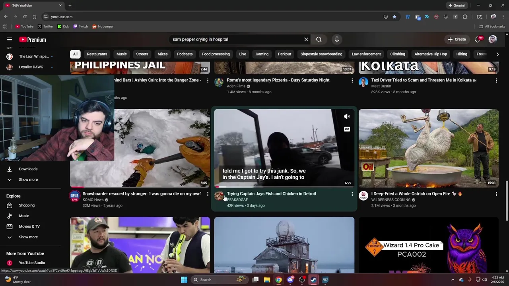Open the Chrome three-dot menu

(x=503, y=17)
